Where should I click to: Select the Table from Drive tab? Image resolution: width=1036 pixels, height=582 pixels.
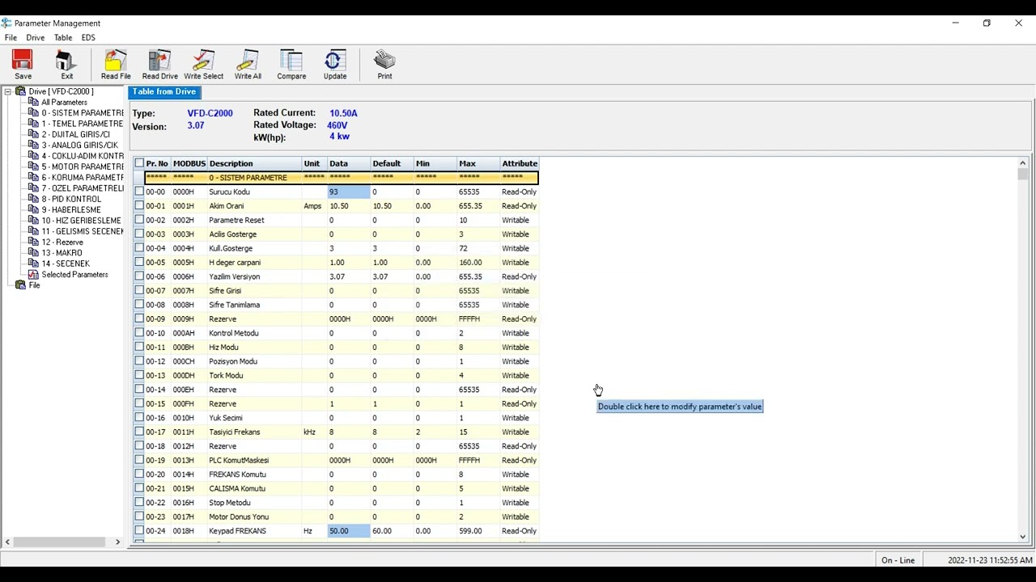[x=164, y=92]
